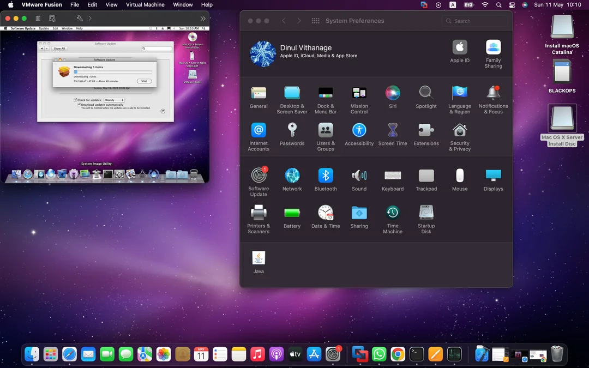The width and height of the screenshot is (589, 368).
Task: Open the Edit menu in VMware Fusion
Action: 92,4
